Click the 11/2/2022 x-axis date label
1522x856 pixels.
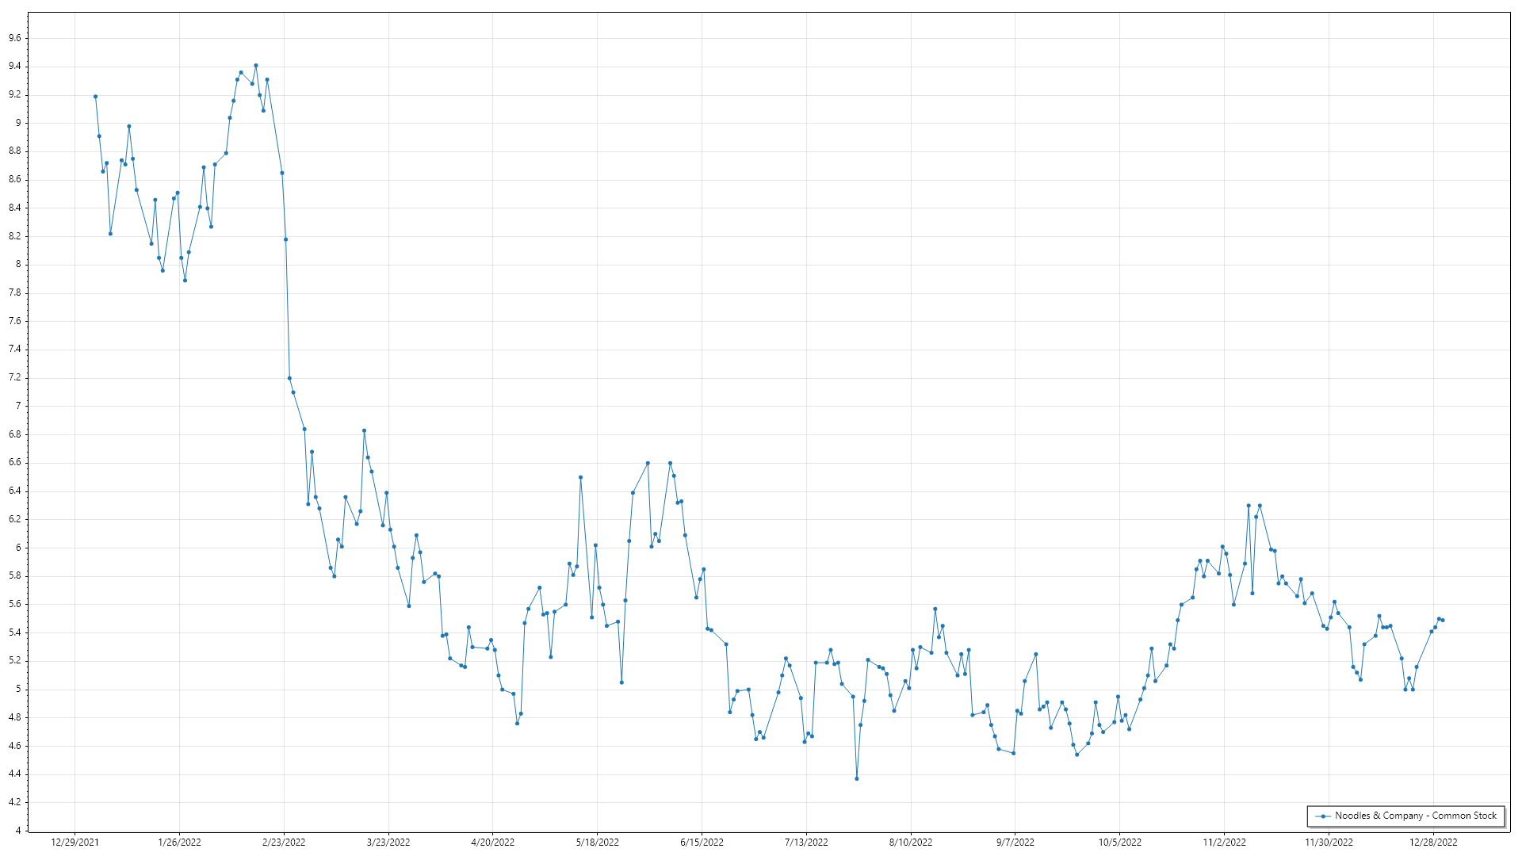tap(1224, 842)
